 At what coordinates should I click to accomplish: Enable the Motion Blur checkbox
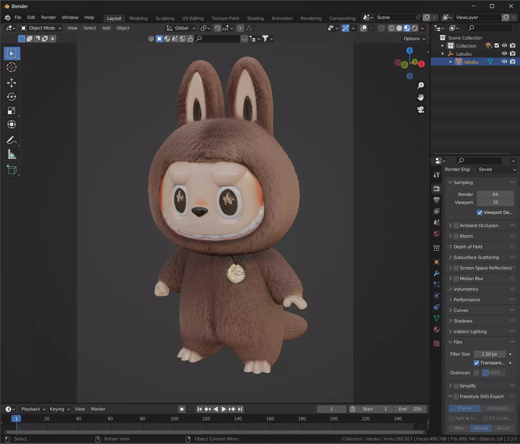(456, 279)
